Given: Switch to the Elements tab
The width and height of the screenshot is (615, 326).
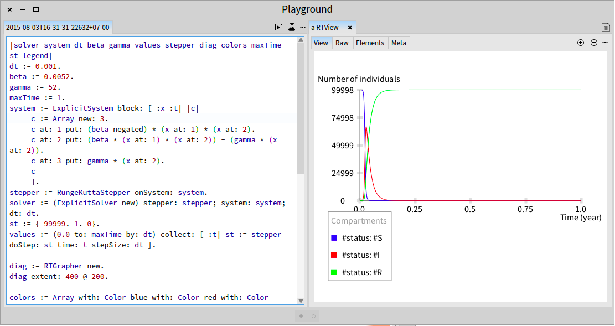Looking at the screenshot, I should click(370, 43).
